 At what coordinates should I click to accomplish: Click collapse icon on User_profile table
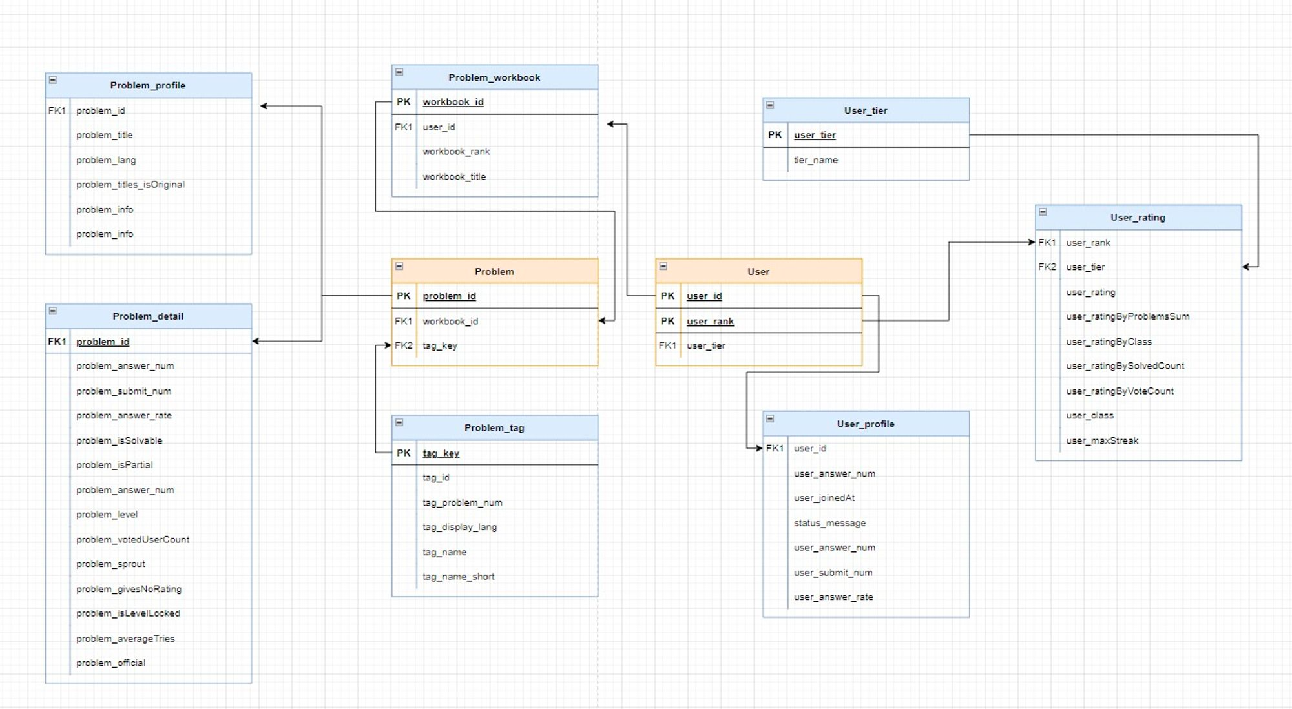[770, 418]
